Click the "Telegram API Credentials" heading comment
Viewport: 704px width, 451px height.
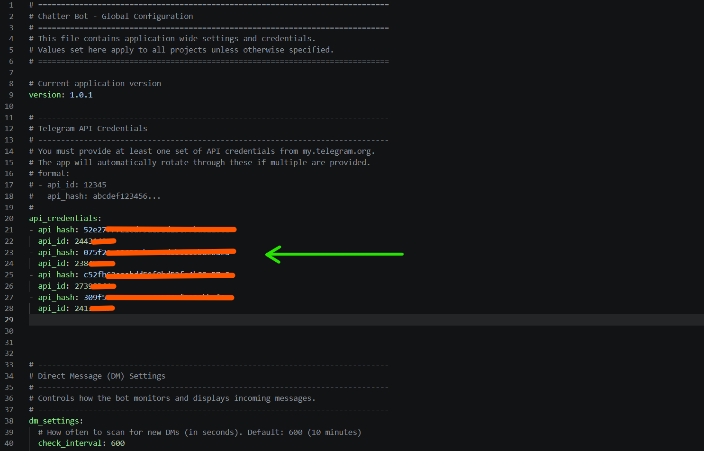click(x=92, y=129)
